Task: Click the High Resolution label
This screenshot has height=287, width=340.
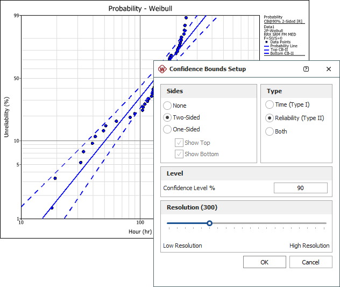Action: tap(309, 246)
